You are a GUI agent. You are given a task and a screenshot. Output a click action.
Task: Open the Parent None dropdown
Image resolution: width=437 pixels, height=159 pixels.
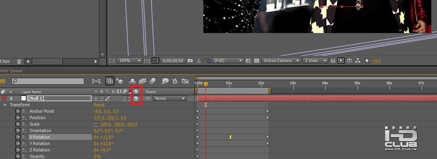tap(169, 98)
